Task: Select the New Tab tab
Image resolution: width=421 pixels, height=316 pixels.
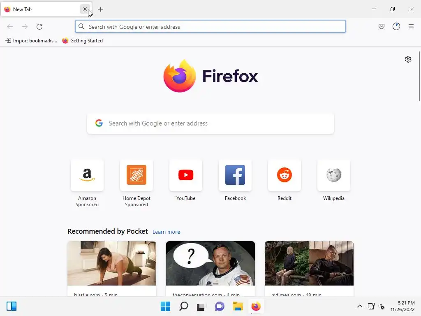Action: click(x=46, y=9)
